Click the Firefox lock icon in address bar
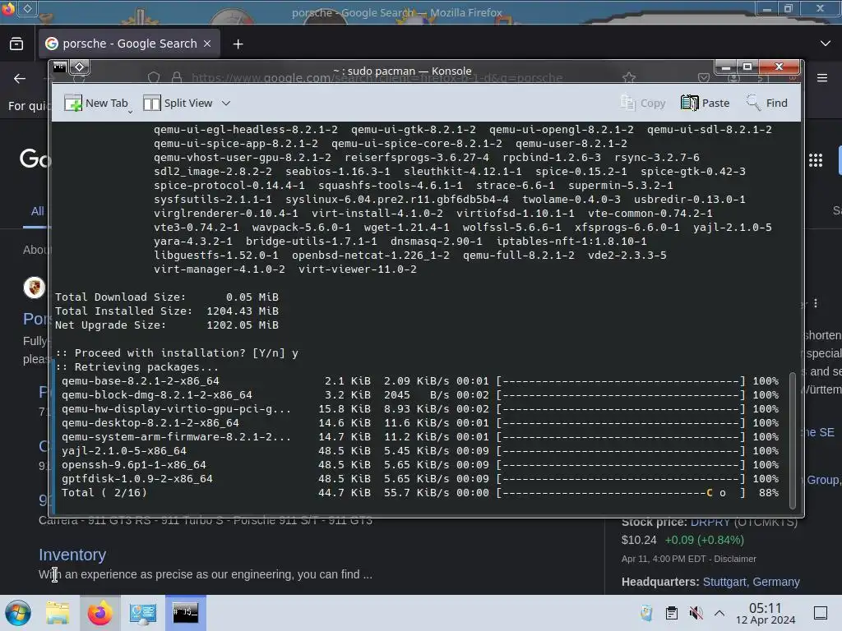842x631 pixels. 177,78
